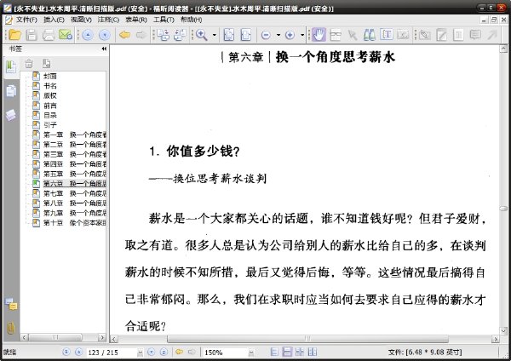Open the page number dropdown arrow

click(x=140, y=352)
